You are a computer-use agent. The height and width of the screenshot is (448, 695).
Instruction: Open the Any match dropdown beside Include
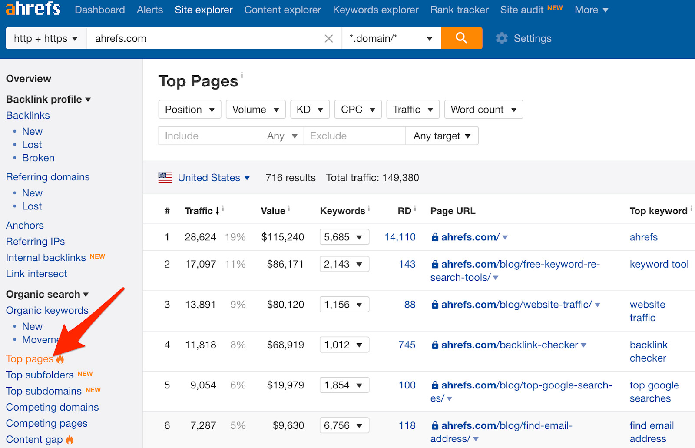282,136
